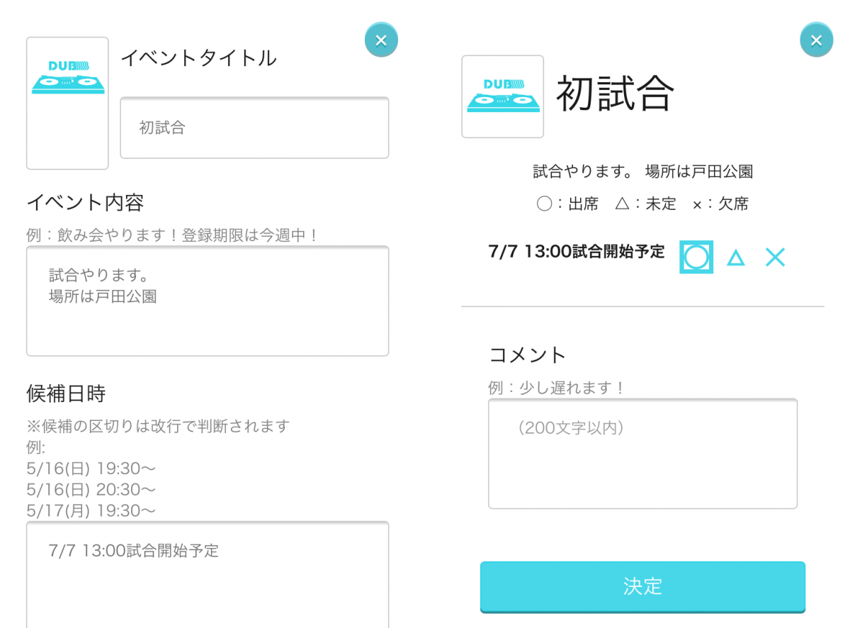Open the DUB turntable icon next to 初試合 heading

pyautogui.click(x=502, y=96)
